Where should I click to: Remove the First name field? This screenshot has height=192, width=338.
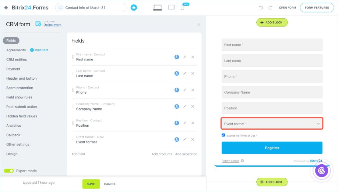193,57
